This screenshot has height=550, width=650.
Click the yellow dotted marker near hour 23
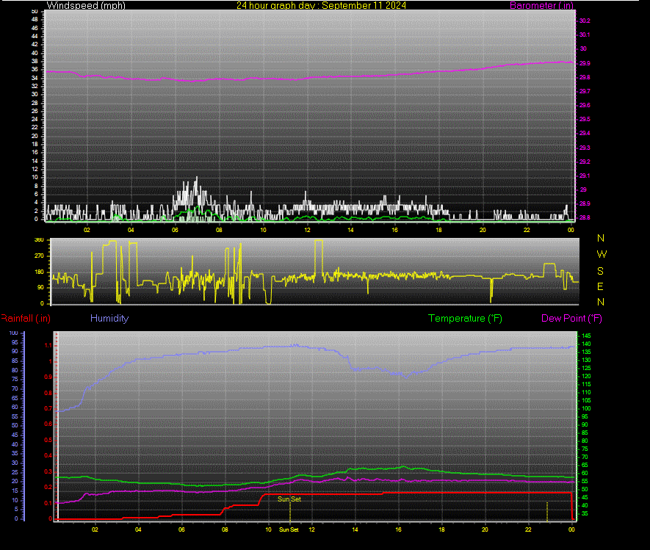pos(547,512)
